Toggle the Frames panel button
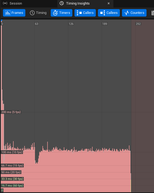 (x=14, y=13)
